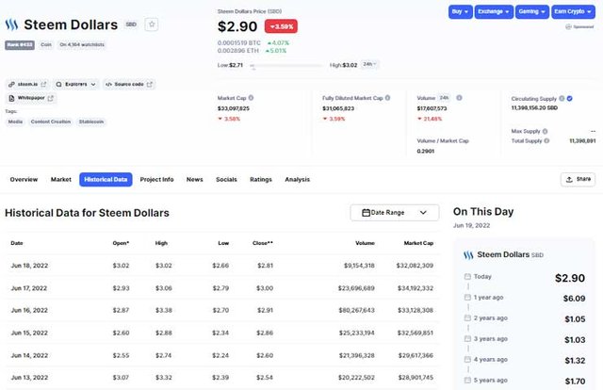The height and width of the screenshot is (390, 603).
Task: Click the Steem Dollars logo icon
Action: (x=11, y=24)
